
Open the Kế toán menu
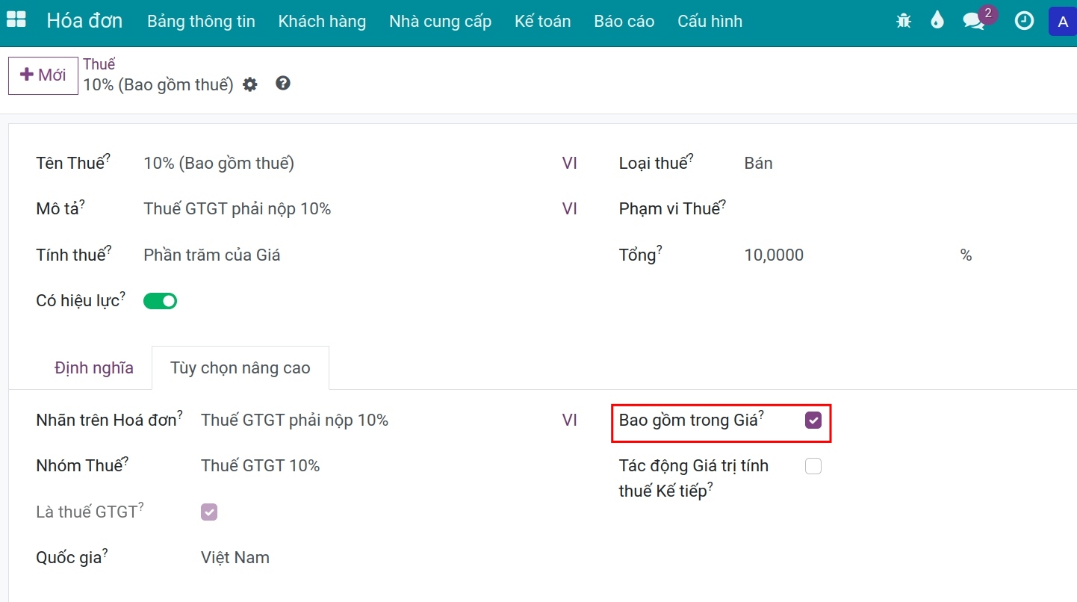(x=542, y=21)
